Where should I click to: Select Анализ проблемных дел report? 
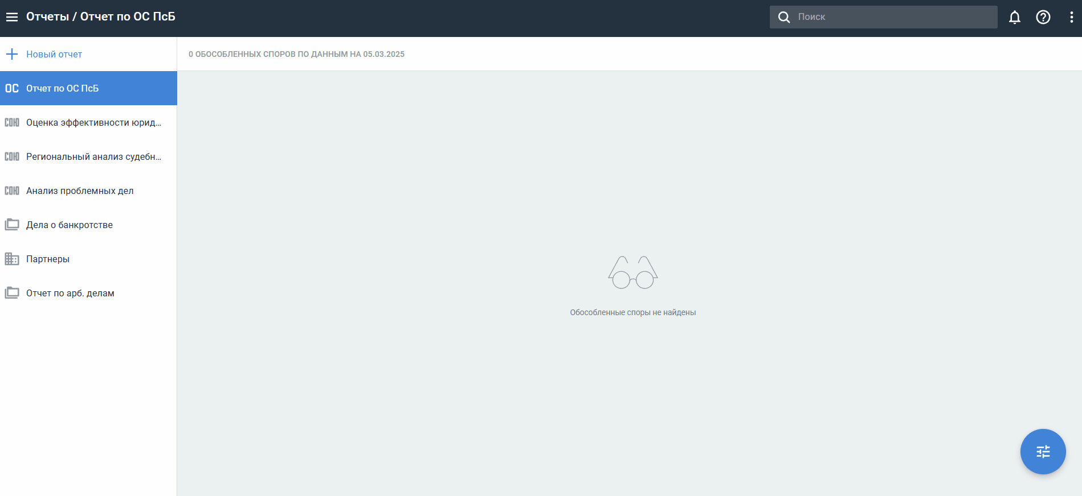[x=80, y=191]
